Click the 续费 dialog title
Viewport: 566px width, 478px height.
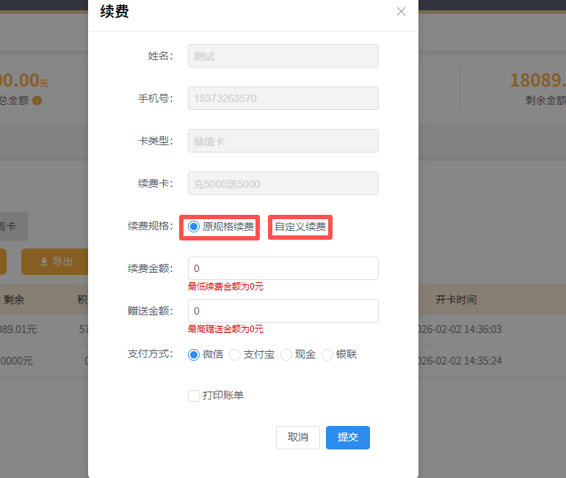coord(115,11)
